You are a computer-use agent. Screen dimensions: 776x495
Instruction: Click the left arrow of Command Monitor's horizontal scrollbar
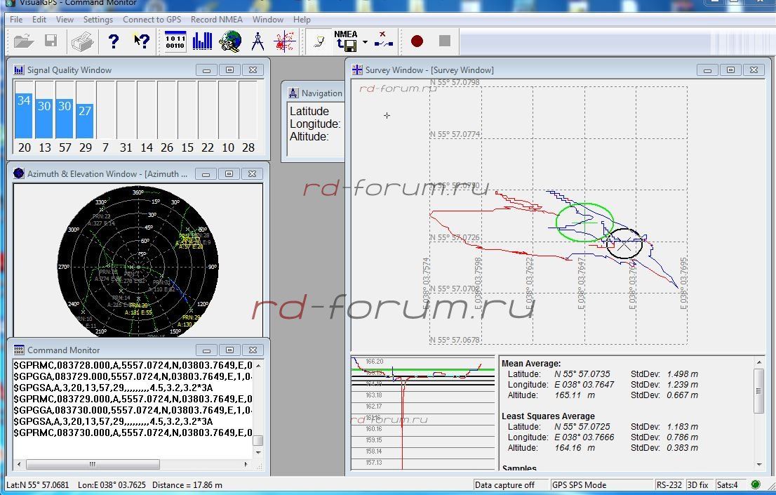tap(19, 464)
